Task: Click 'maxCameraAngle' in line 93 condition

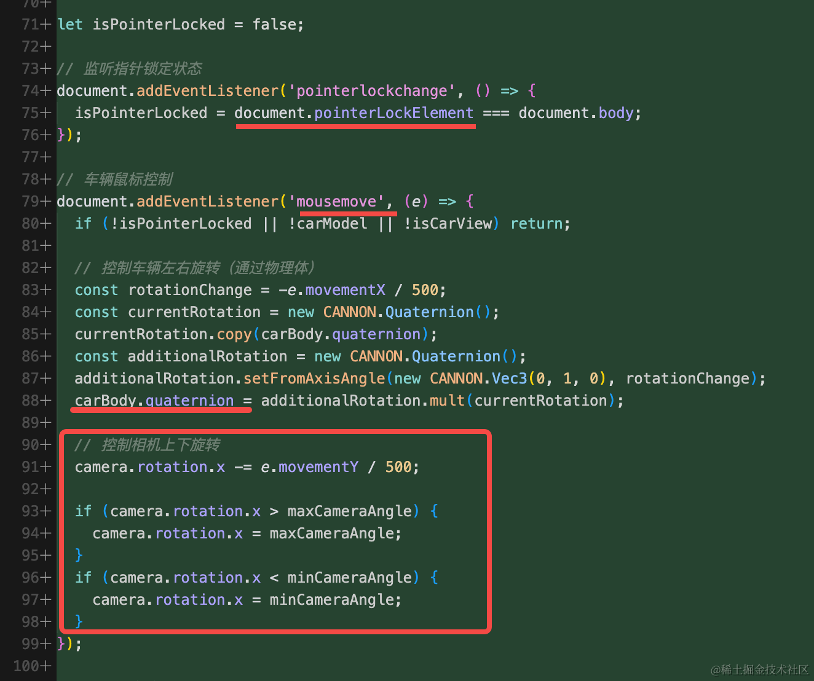Action: (350, 511)
